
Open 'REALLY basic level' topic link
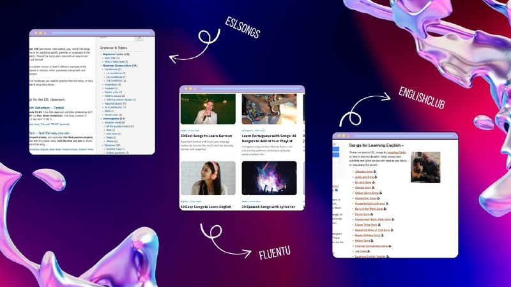(114, 61)
